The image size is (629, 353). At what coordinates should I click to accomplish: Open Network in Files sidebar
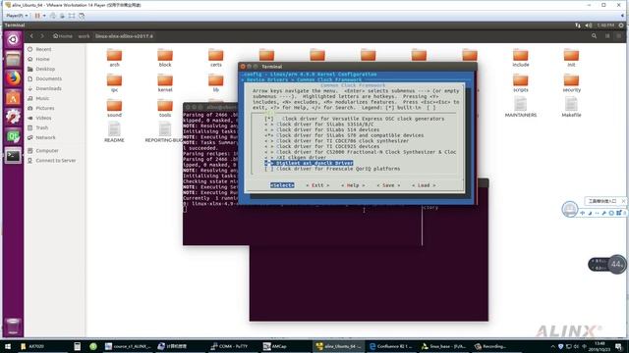[41, 137]
